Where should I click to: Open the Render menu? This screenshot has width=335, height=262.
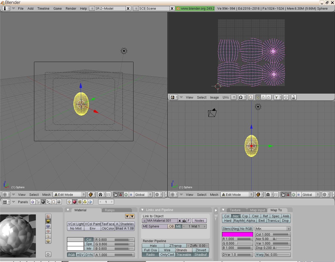pos(71,8)
